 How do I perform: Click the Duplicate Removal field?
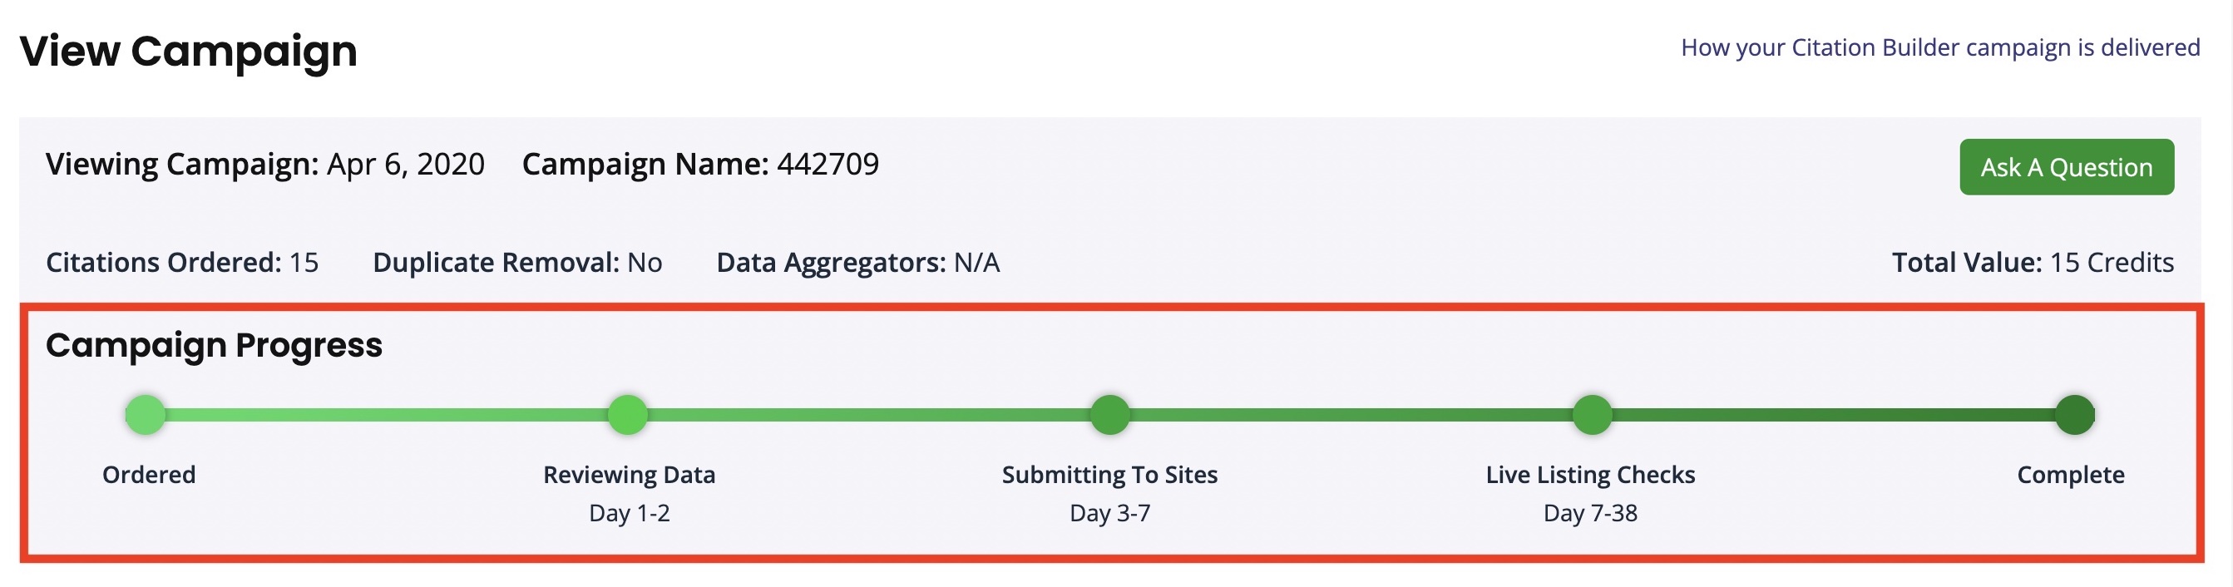coord(516,262)
